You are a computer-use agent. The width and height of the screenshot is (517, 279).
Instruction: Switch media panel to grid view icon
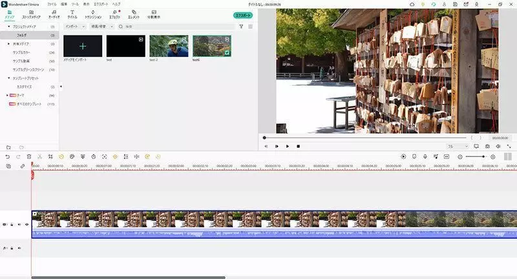(251, 26)
